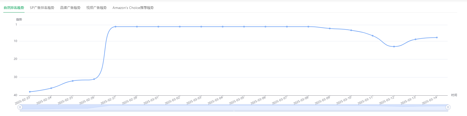Click the 2025-03-01 x-axis date label
The height and width of the screenshot is (116, 467).
tap(151, 100)
